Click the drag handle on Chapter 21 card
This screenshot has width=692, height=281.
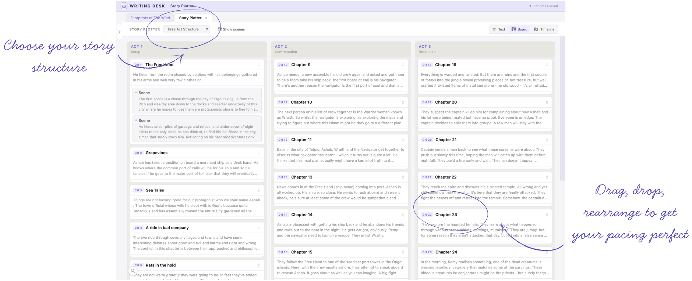click(547, 140)
